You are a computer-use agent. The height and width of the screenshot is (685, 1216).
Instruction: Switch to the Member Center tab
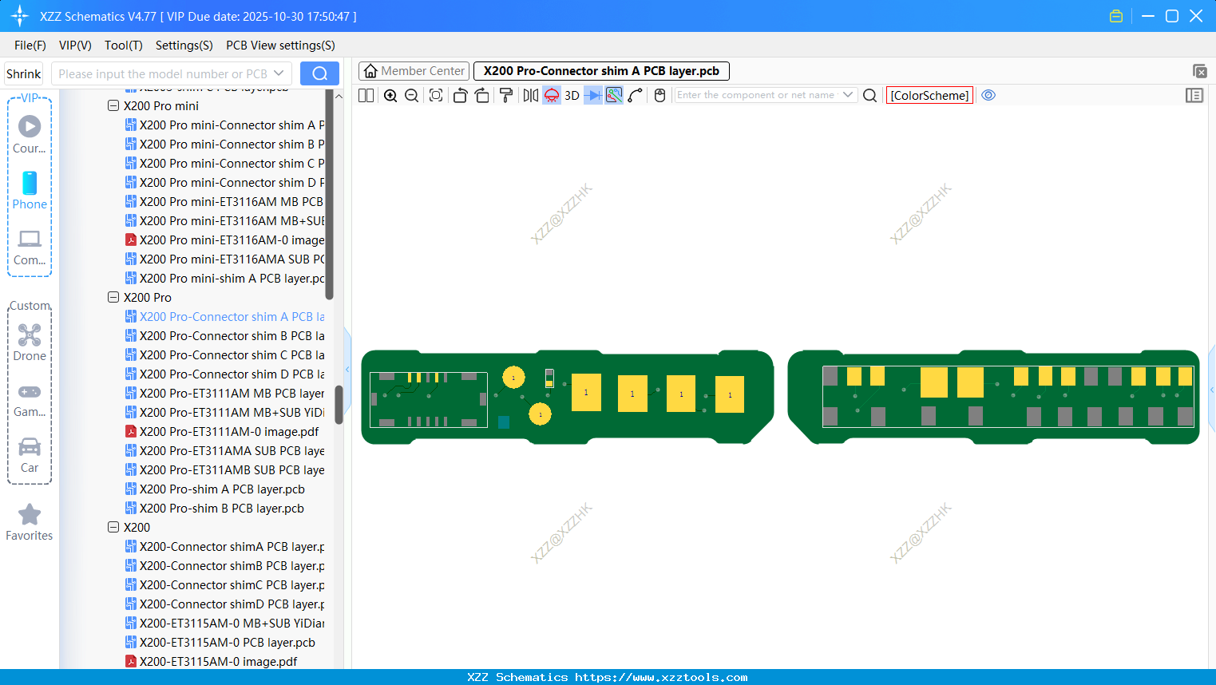click(414, 70)
